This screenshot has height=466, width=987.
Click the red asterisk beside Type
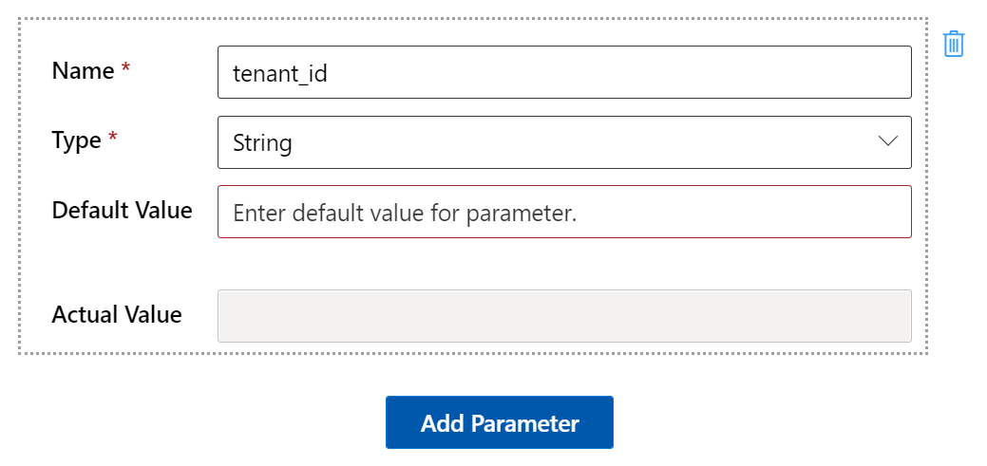[x=113, y=140]
